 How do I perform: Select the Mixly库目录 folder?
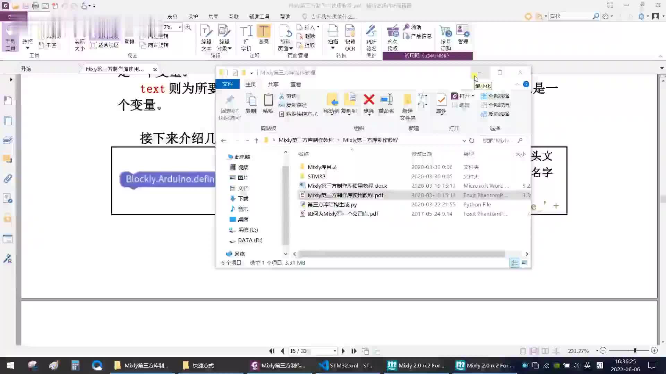[322, 167]
